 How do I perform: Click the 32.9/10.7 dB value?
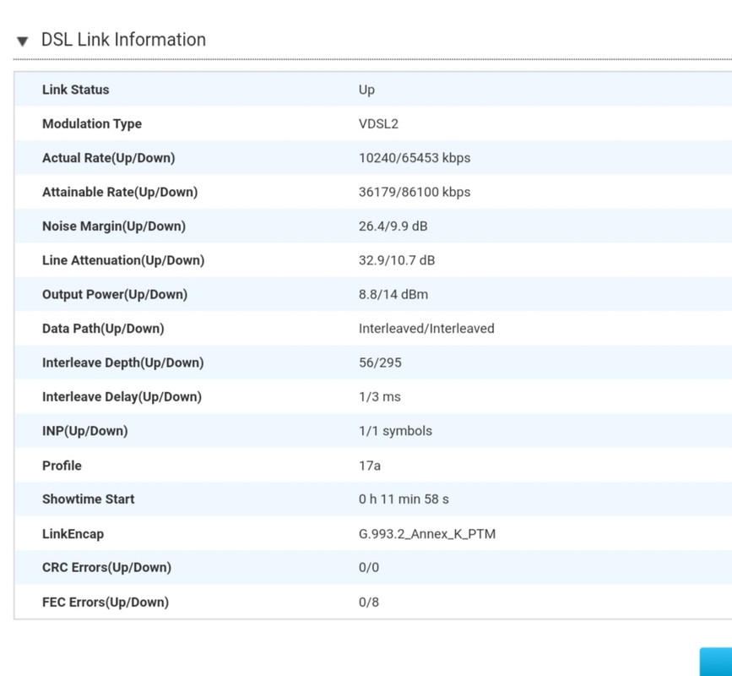[396, 260]
